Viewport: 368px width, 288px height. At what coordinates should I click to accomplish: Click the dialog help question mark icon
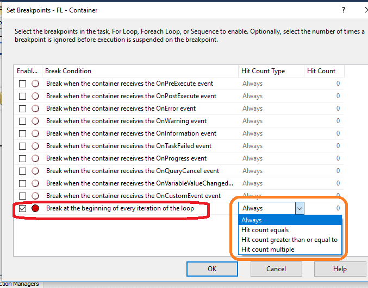343,10
